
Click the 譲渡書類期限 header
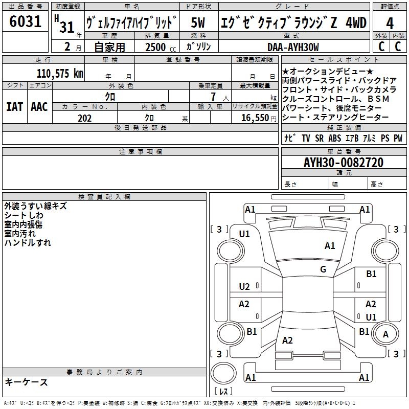pyautogui.click(x=254, y=59)
